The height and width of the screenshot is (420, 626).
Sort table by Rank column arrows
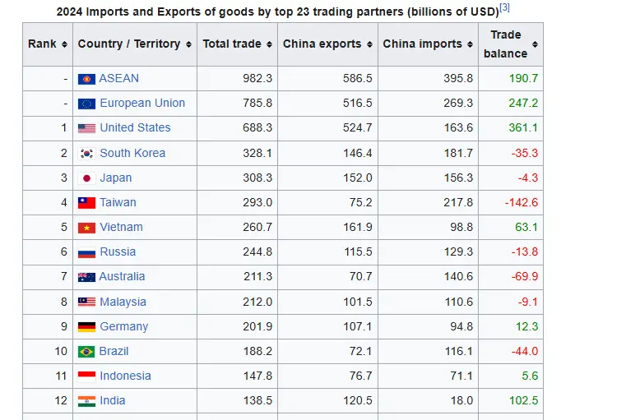[64, 44]
